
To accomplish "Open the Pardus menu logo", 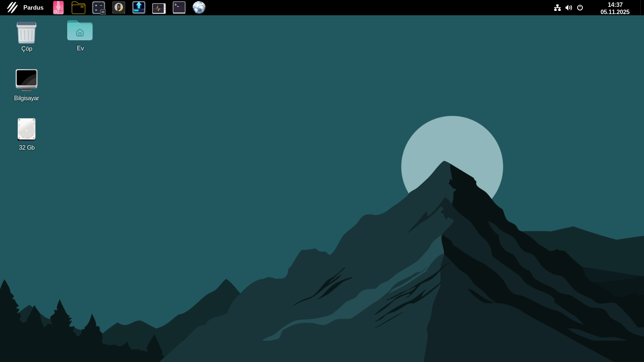I will [x=12, y=8].
